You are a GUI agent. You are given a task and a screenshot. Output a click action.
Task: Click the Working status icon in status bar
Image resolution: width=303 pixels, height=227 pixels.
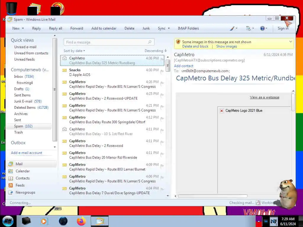[x=258, y=203]
